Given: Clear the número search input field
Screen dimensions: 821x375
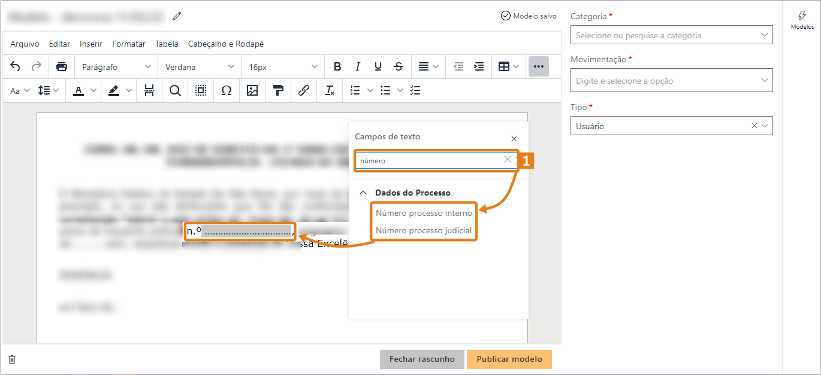Looking at the screenshot, I should [x=508, y=160].
